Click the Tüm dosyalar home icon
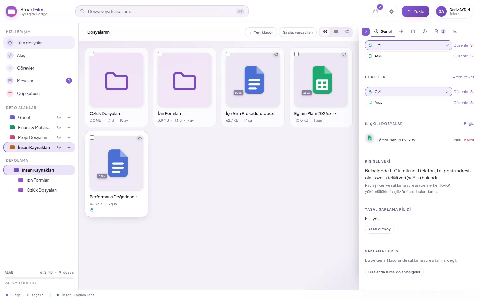The width and height of the screenshot is (480, 300). [10, 43]
